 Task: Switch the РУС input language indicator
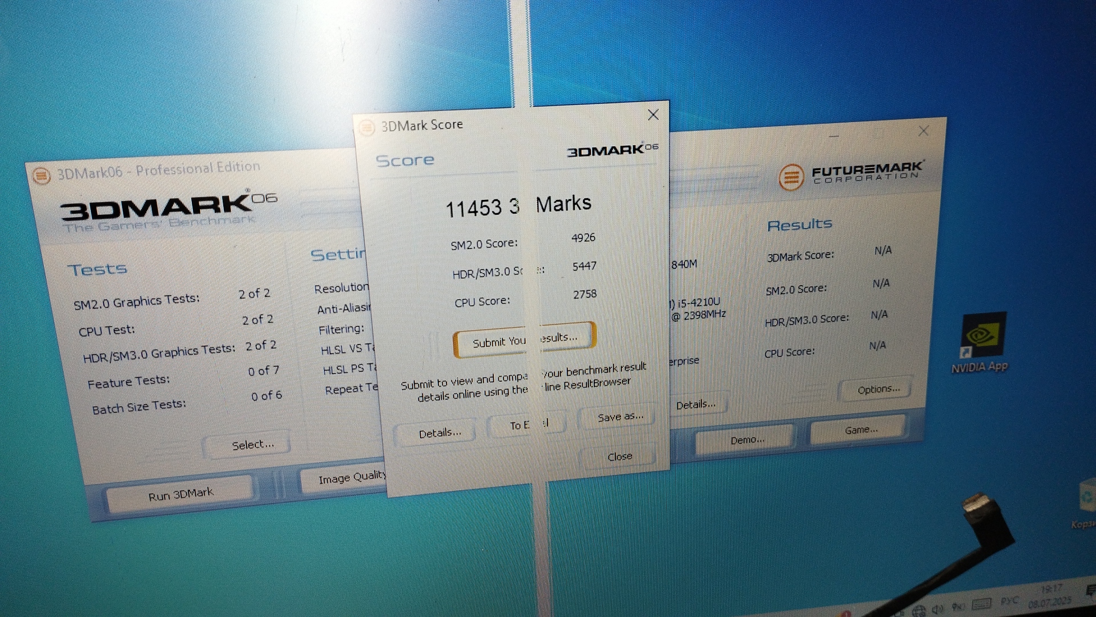(x=1009, y=601)
